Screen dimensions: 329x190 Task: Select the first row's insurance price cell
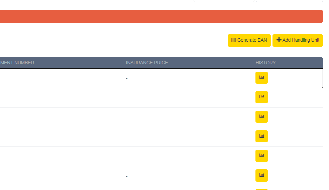point(127,78)
